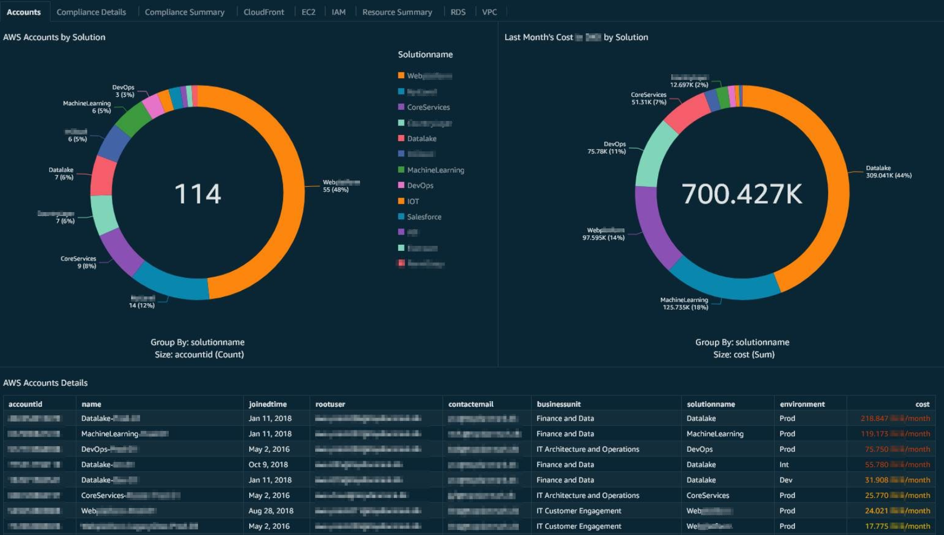Sort accounts by the joinedtime column
Image resolution: width=944 pixels, height=535 pixels.
(x=269, y=403)
